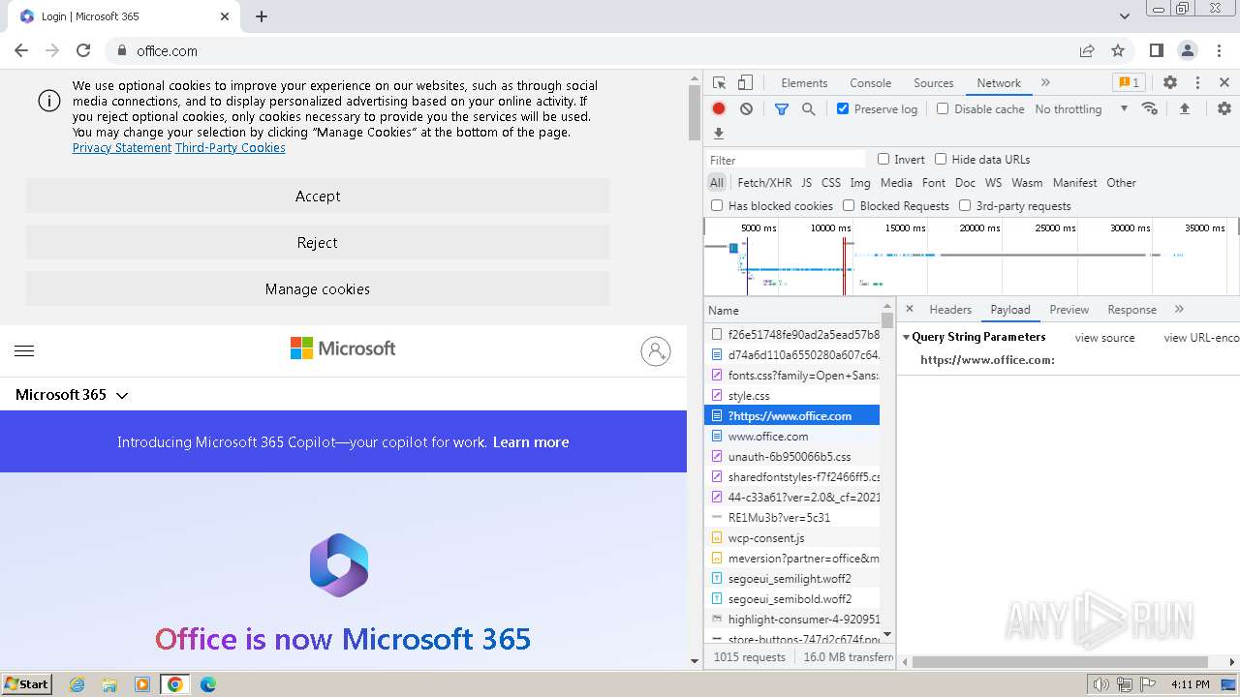Close the DevTools panel
Screen dimensions: 1240x697
pyautogui.click(x=1224, y=83)
